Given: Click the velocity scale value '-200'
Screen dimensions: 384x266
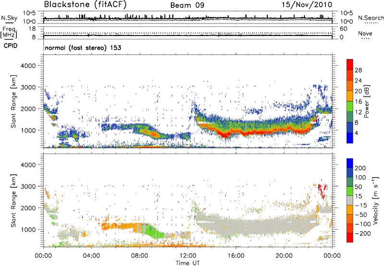Looking at the screenshot, I should tap(363, 233).
